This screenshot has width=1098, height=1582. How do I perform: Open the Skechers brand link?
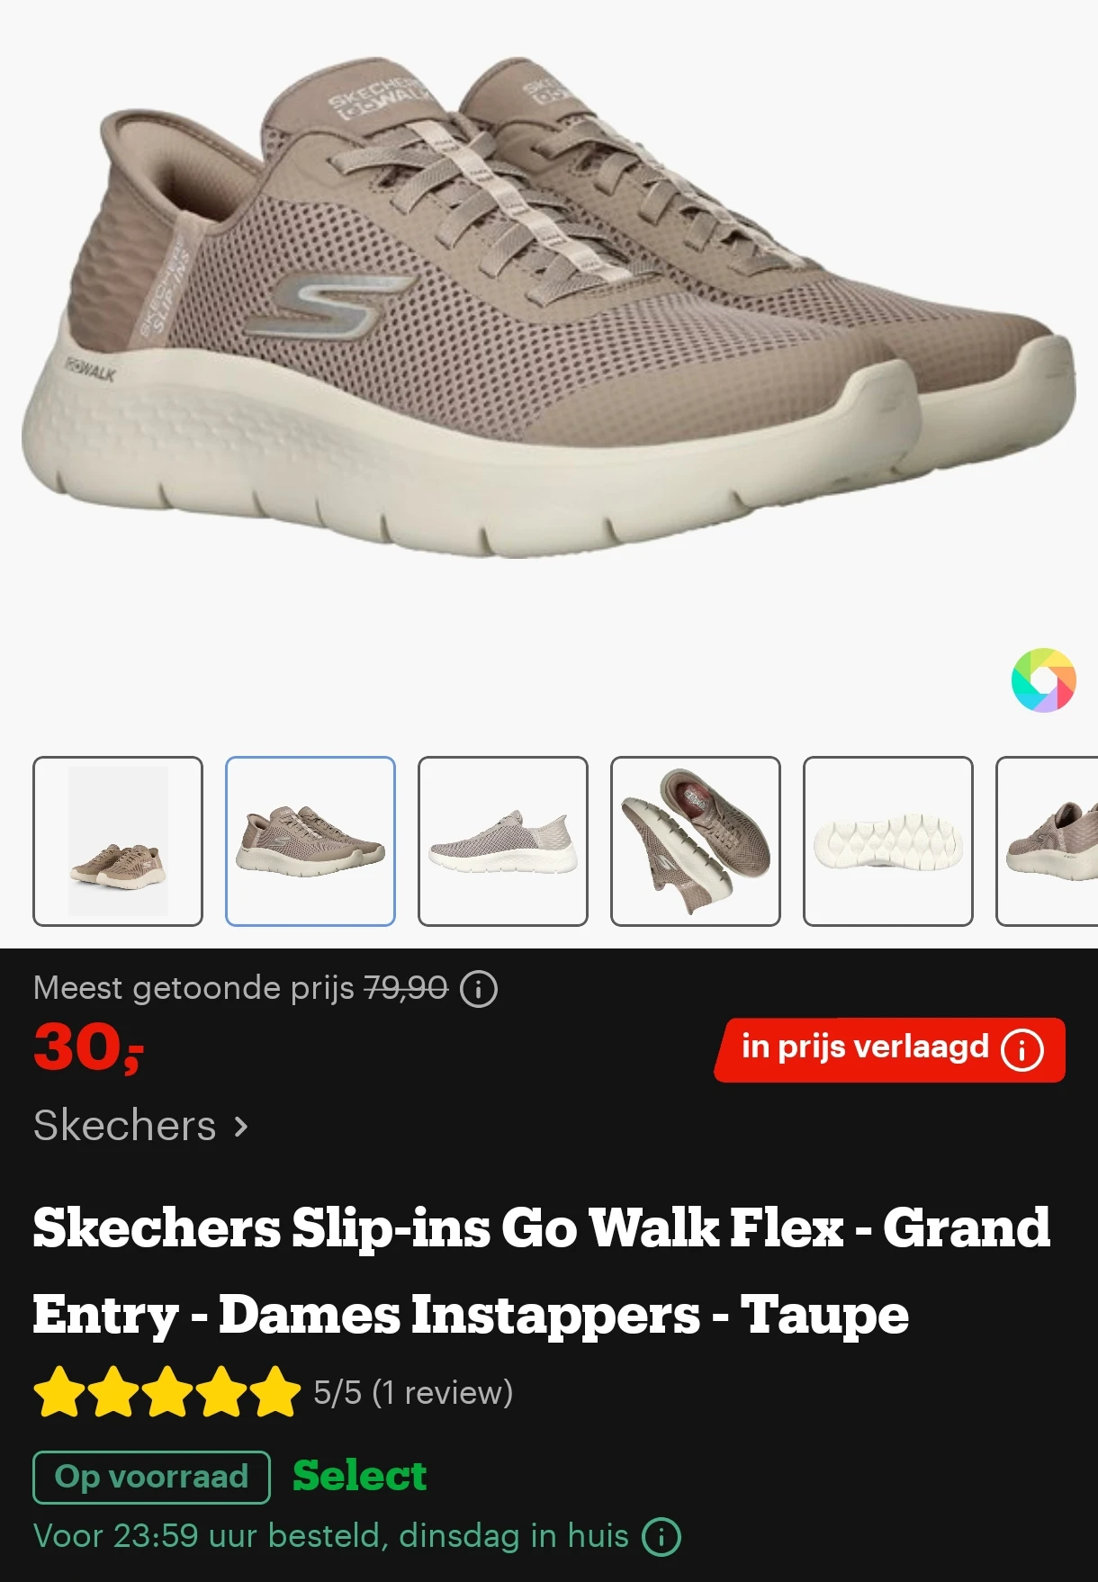pos(125,1126)
